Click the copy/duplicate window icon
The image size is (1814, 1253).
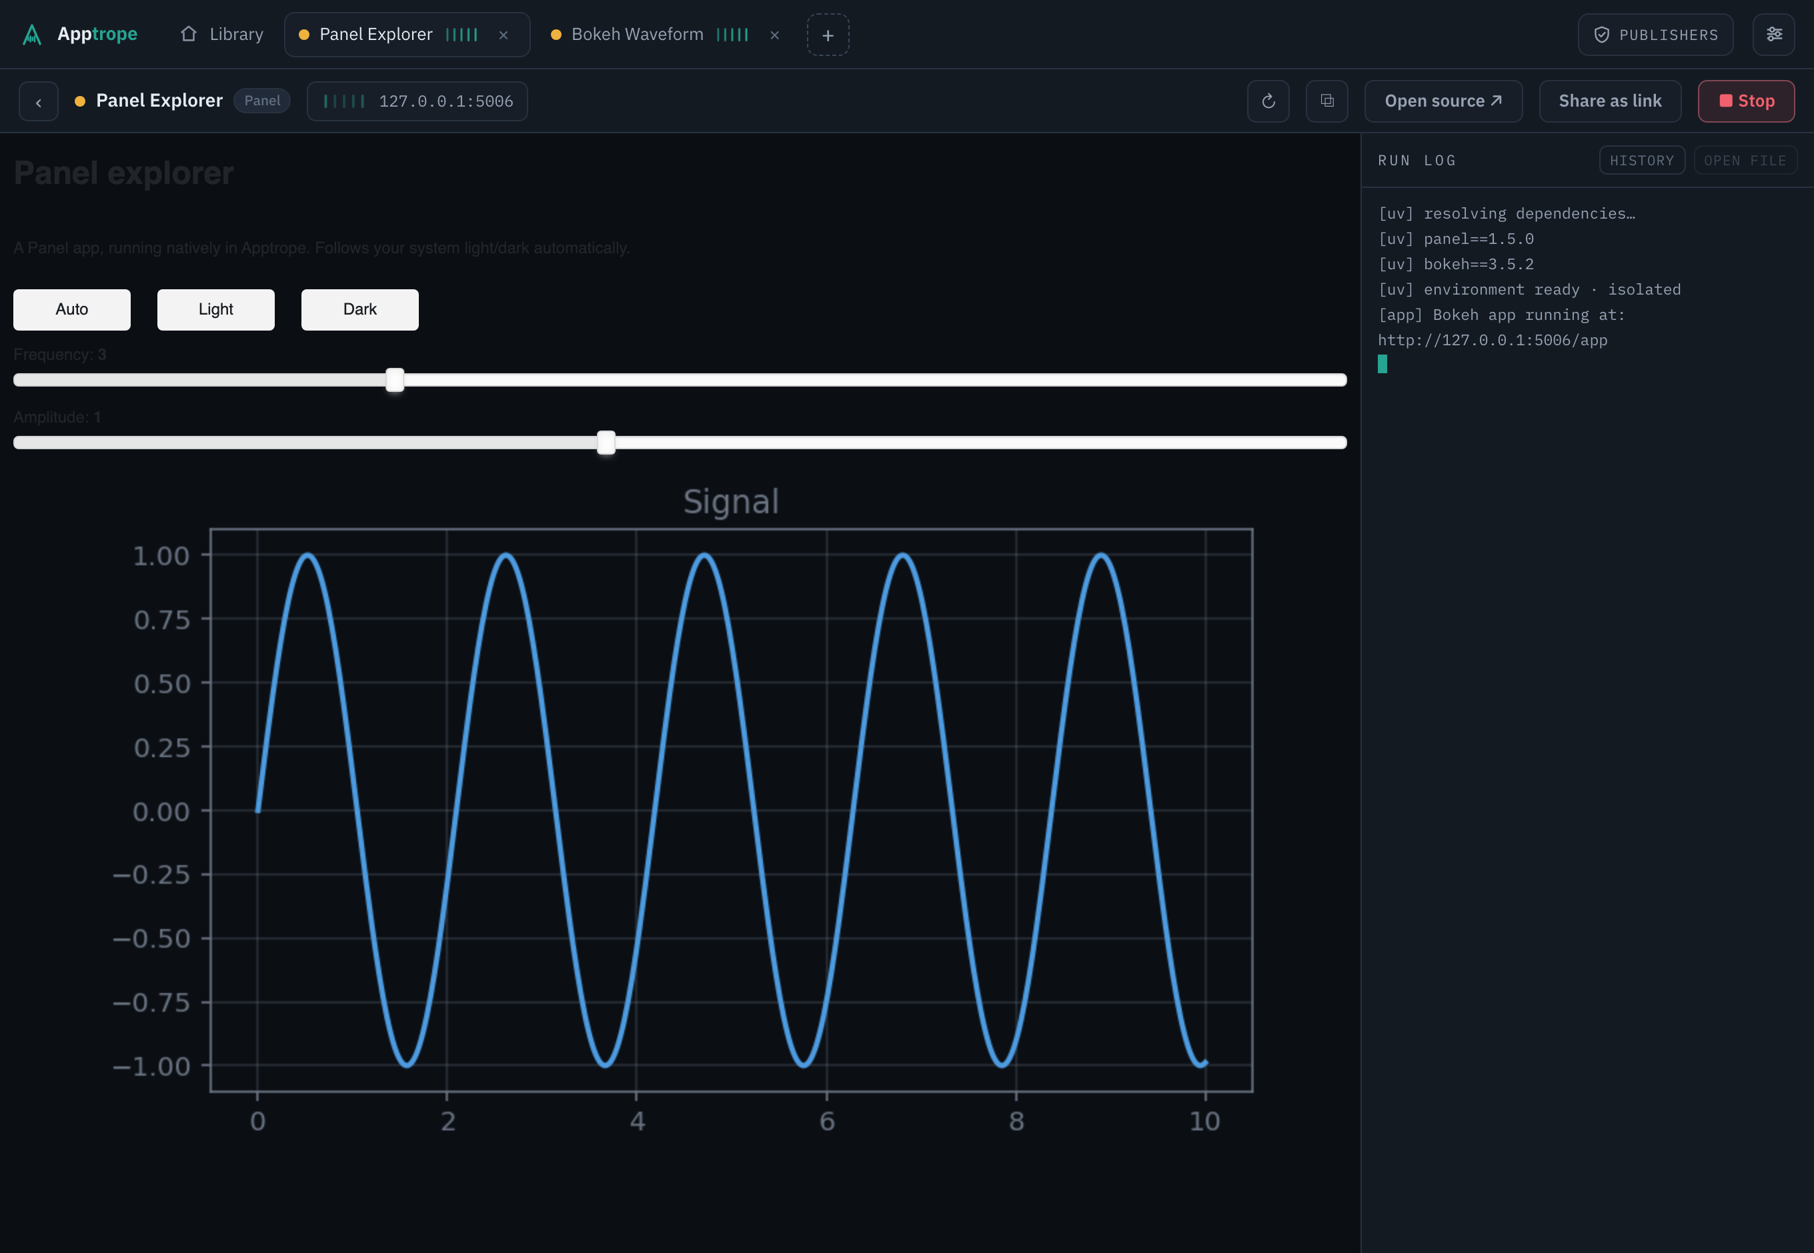[x=1327, y=101]
